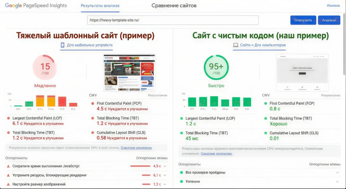Click green dot beside LCP 1.2 с, clean-code site
The height and width of the screenshot is (189, 346).
point(181,118)
